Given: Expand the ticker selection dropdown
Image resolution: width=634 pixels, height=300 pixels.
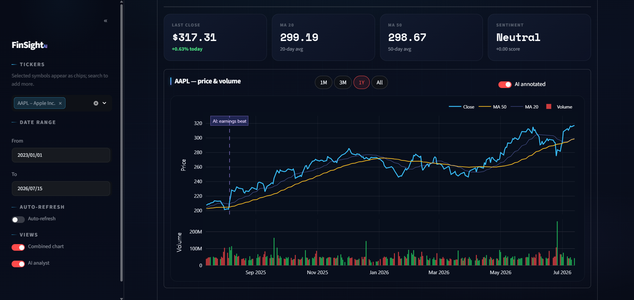Looking at the screenshot, I should [x=105, y=103].
